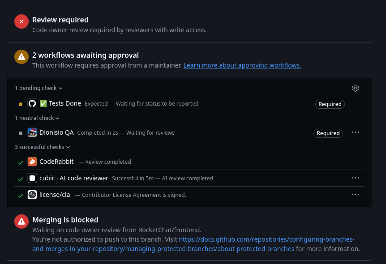The width and height of the screenshot is (386, 264).
Task: Click 'Waiting on code owner review from RocketChat/frontend' text
Action: tap(117, 230)
